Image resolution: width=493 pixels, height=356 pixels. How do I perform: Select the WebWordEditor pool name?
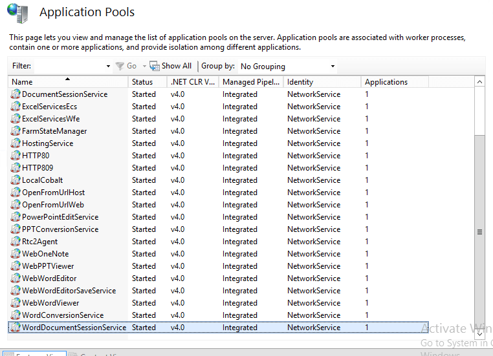pos(49,278)
